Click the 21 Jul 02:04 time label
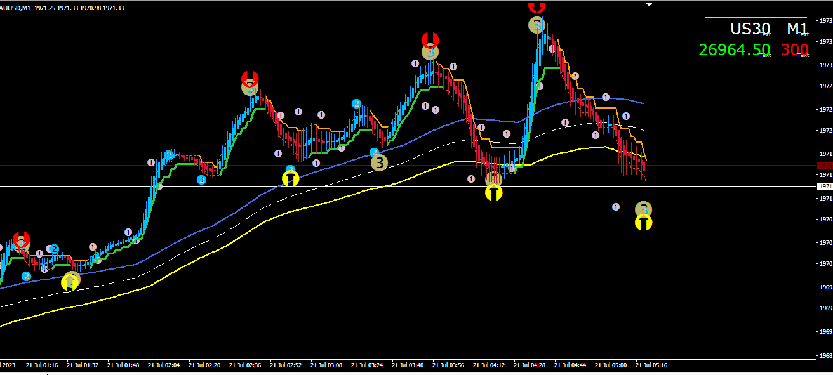Viewport: 833px width, 375px height. [x=164, y=365]
